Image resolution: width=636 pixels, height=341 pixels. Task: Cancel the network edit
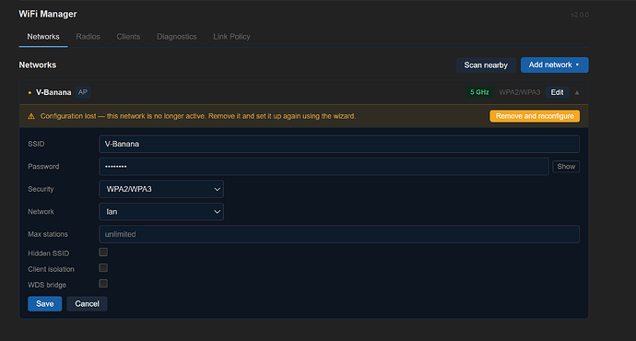[87, 304]
